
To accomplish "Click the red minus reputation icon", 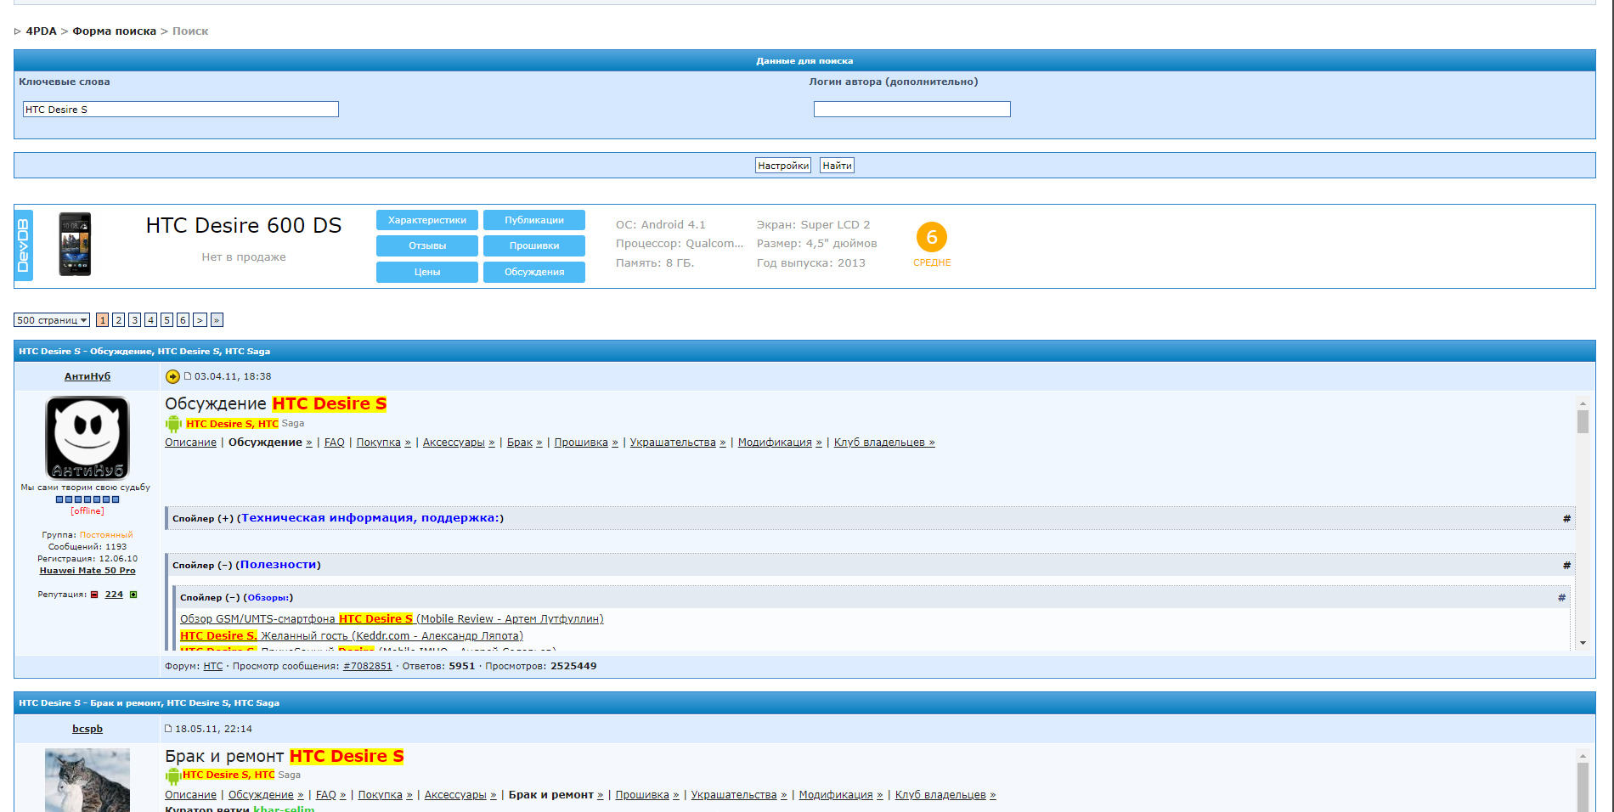I will tap(94, 595).
